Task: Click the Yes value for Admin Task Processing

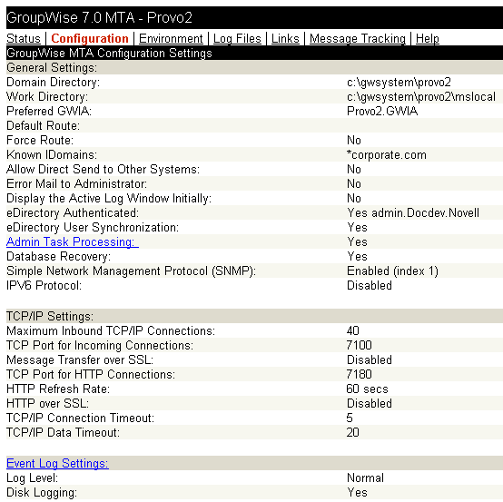Action: coord(357,241)
